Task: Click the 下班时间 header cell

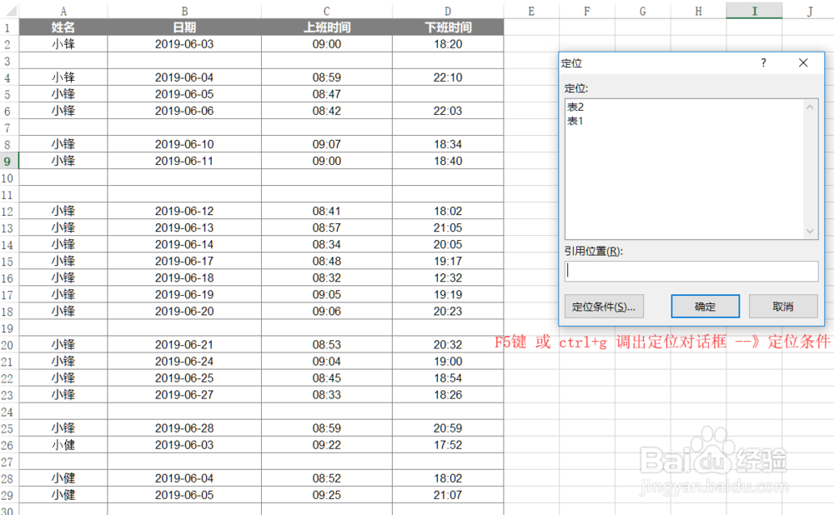Action: pyautogui.click(x=448, y=27)
